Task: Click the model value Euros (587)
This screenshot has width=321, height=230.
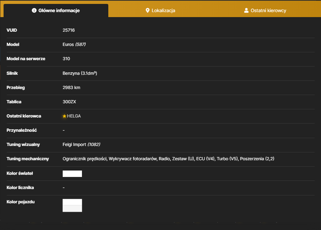Action: [74, 45]
